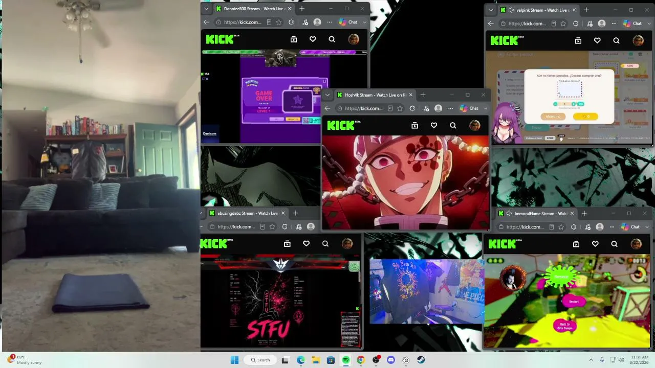Open search in ImmoralFlame Kick window
Viewport: 655px width, 368px height.
[x=614, y=244]
